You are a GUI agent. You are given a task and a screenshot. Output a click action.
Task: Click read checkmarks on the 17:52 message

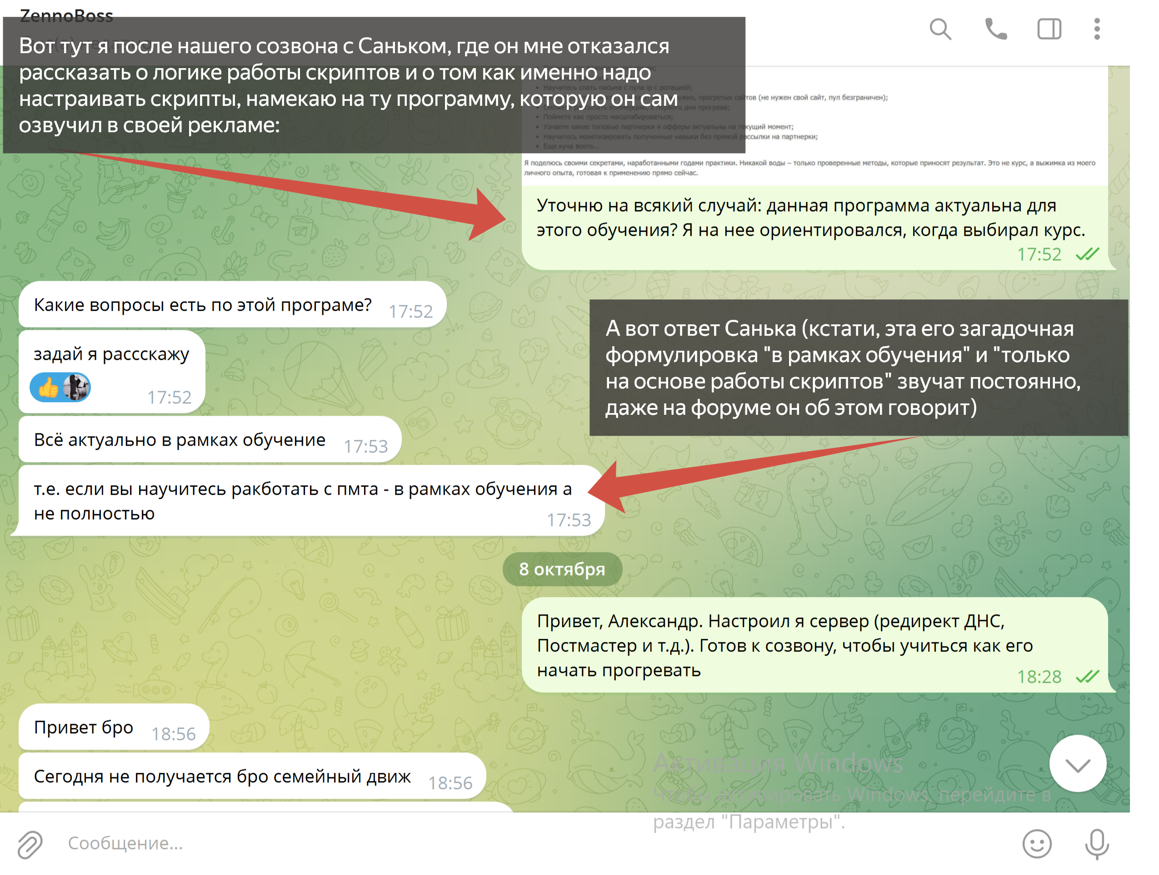pyautogui.click(x=1087, y=254)
